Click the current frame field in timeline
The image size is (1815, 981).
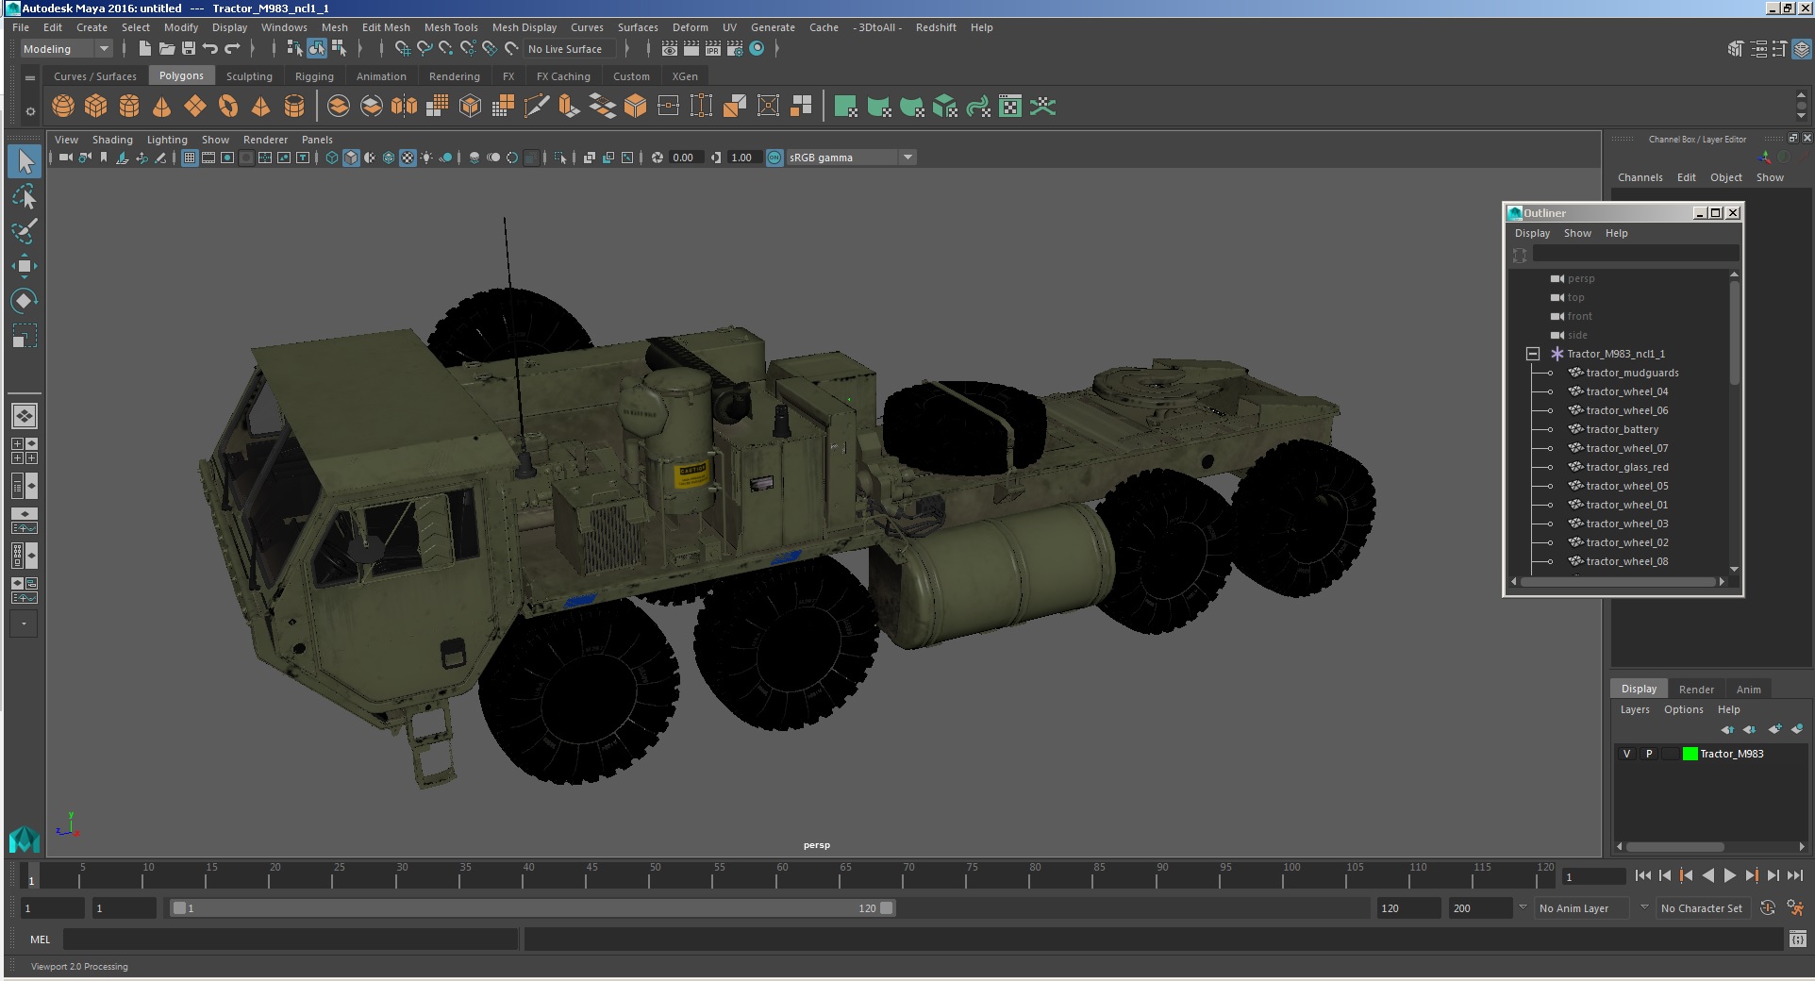(x=1593, y=877)
